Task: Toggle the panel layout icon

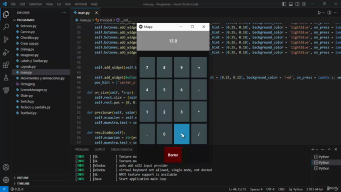Action: pos(290,4)
